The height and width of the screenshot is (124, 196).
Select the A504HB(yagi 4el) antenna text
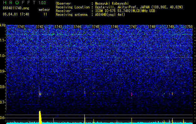pos(110,15)
